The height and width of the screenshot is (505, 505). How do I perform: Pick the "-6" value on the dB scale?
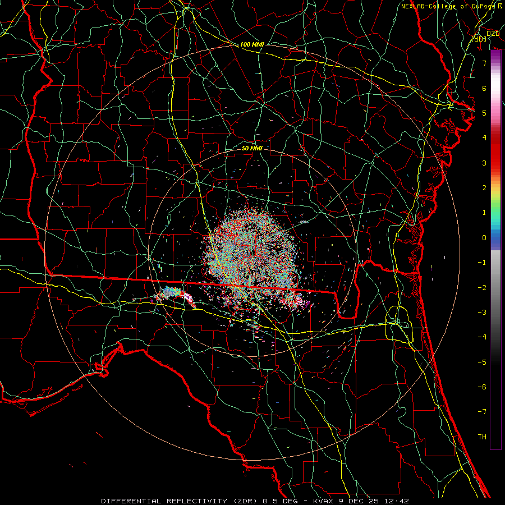coord(482,387)
